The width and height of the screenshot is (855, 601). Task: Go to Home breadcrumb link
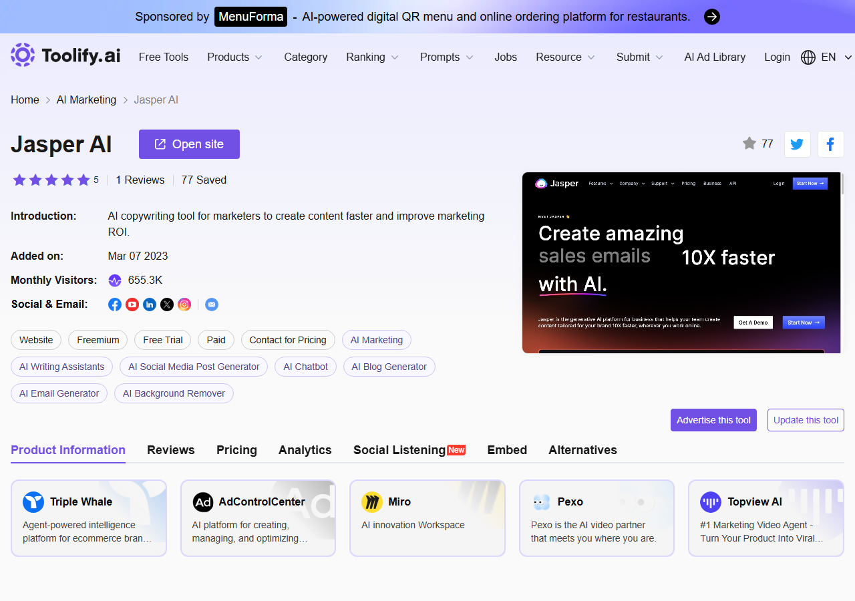(x=25, y=100)
